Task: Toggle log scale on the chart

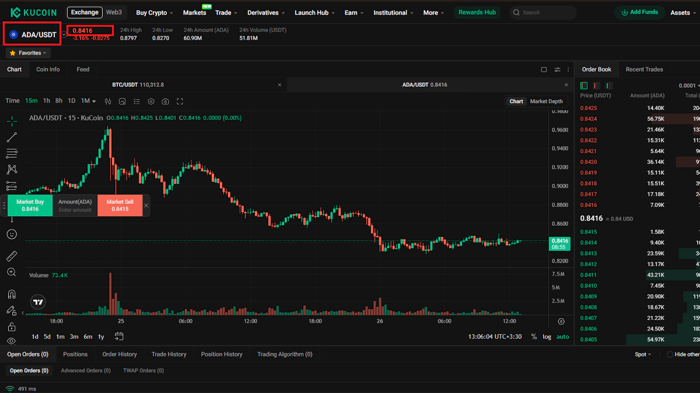Action: pos(547,337)
